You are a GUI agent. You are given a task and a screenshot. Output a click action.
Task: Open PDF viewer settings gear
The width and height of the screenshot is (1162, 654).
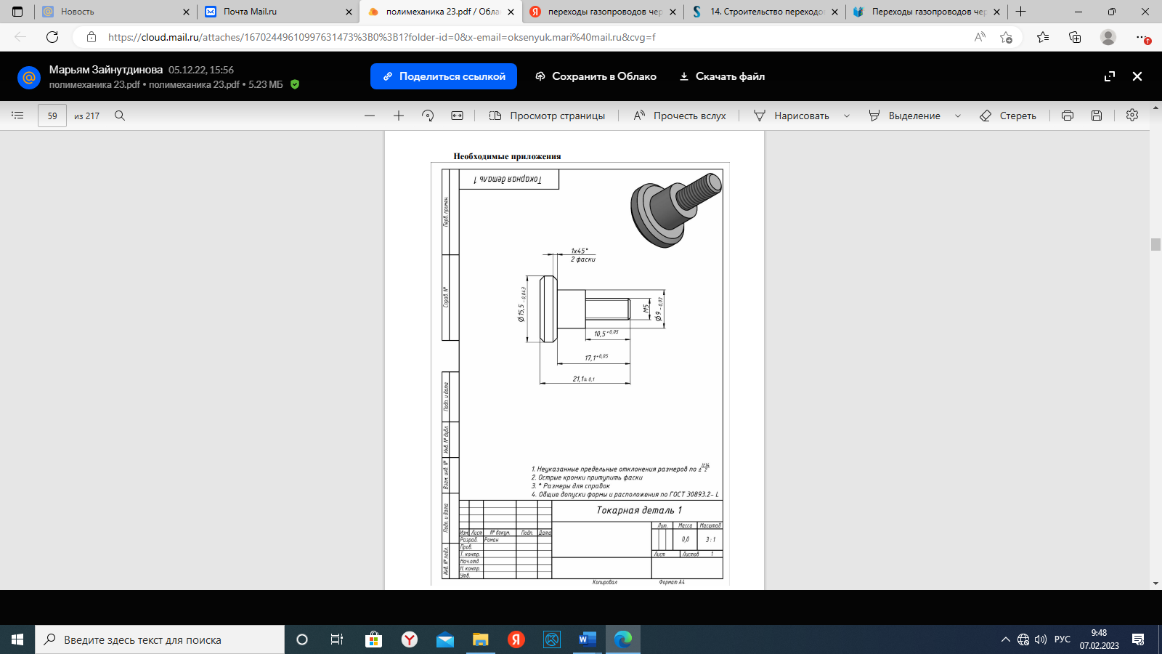pos(1132,115)
